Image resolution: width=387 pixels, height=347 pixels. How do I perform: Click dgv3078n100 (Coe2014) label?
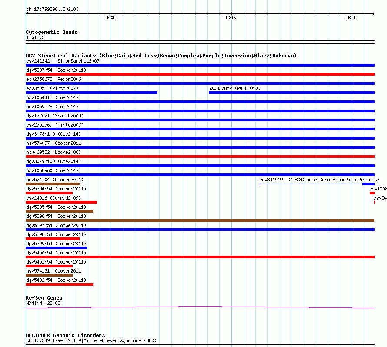53,134
